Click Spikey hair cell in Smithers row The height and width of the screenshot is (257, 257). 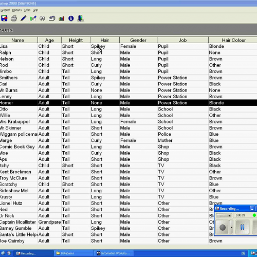pos(105,78)
